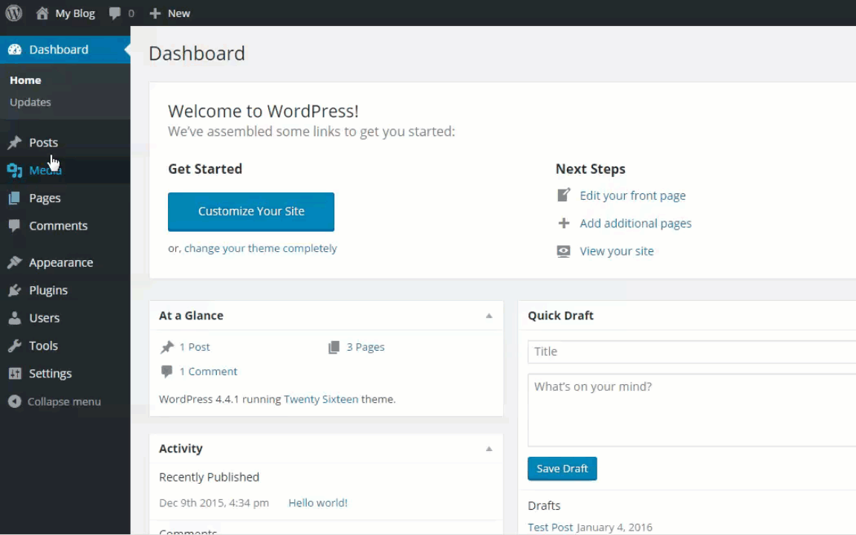Open the New content dropdown
The image size is (856, 535).
(x=169, y=13)
